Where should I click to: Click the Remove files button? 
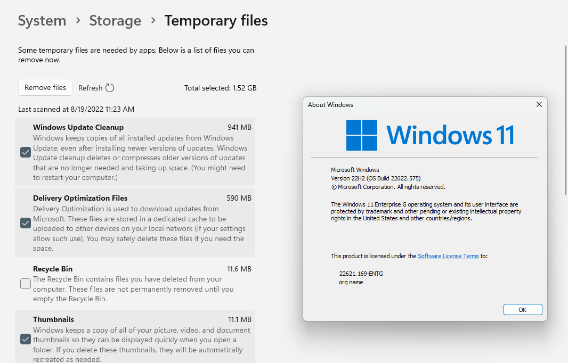click(x=45, y=88)
